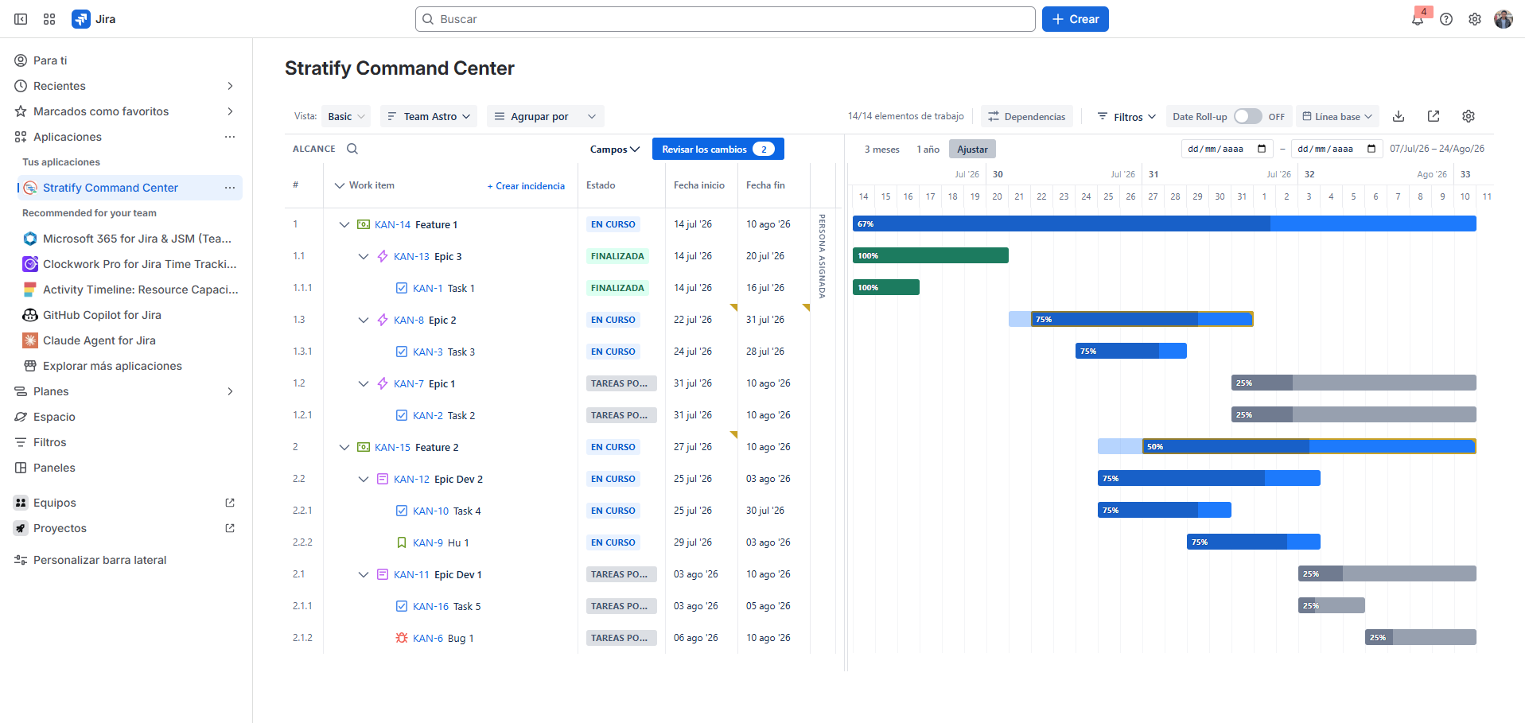
Task: Open the app switcher grid icon
Action: click(x=49, y=19)
